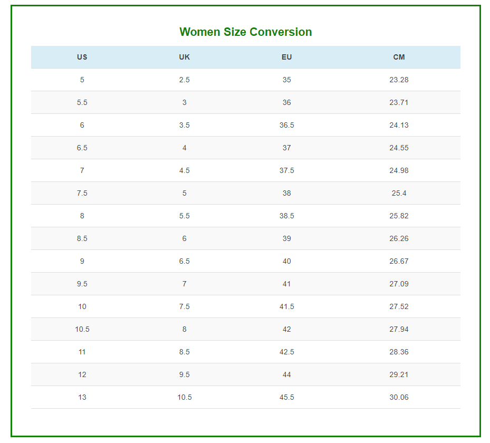Click the 30.06 CM value

[399, 397]
